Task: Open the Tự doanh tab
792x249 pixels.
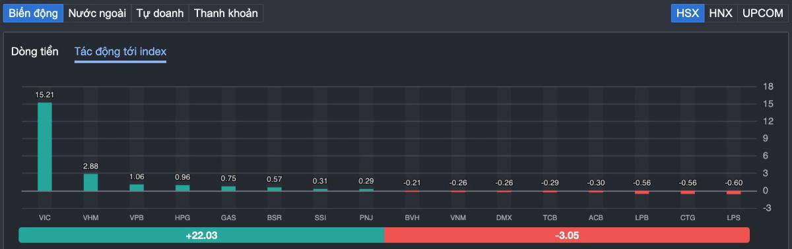Action: pos(160,13)
